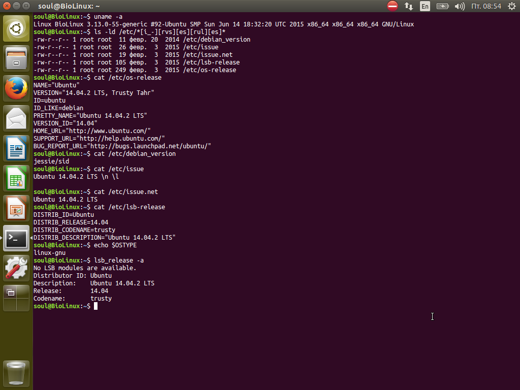
Task: Click the DISTRIB_DESCRIPTION line
Action: (x=105, y=238)
